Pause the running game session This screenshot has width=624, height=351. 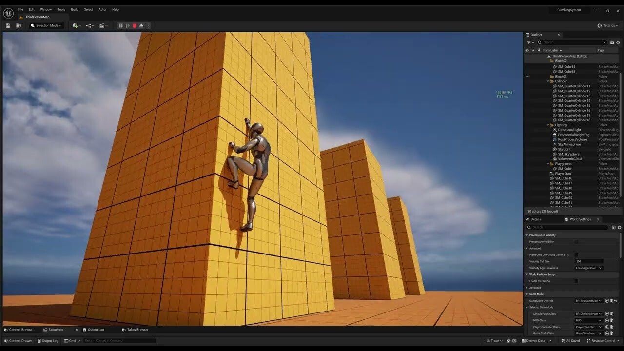click(x=120, y=25)
